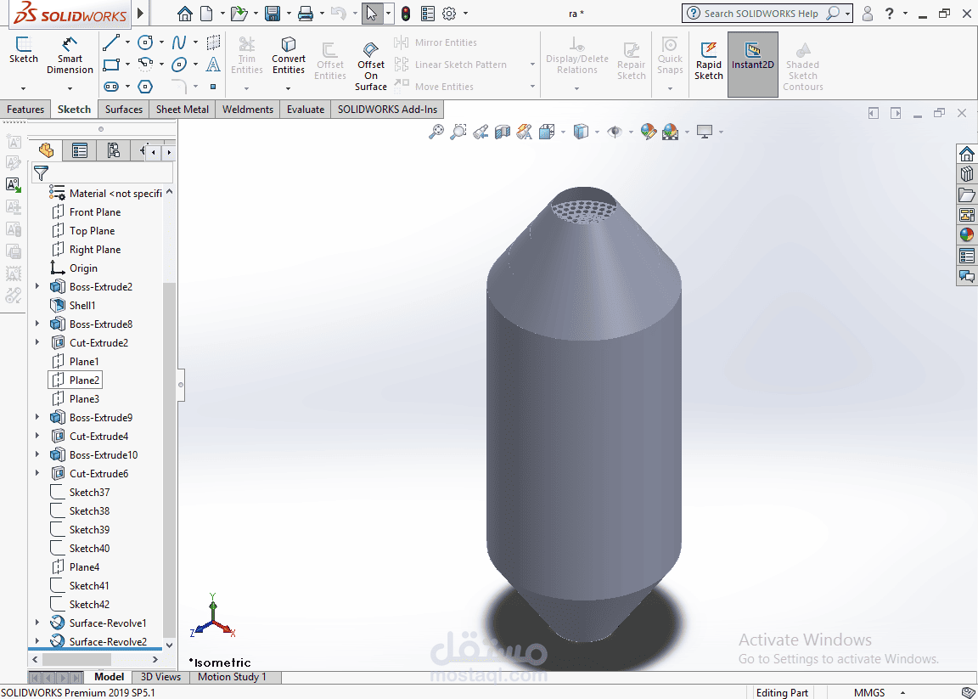Start Rapid Sketch mode
The image size is (978, 699).
tap(709, 61)
